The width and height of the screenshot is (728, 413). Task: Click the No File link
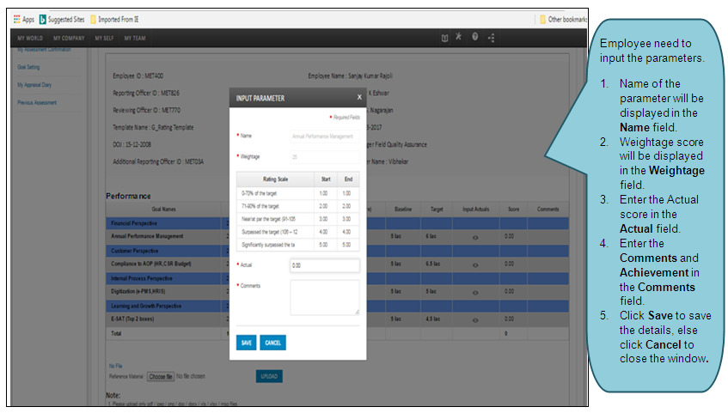pyautogui.click(x=116, y=366)
